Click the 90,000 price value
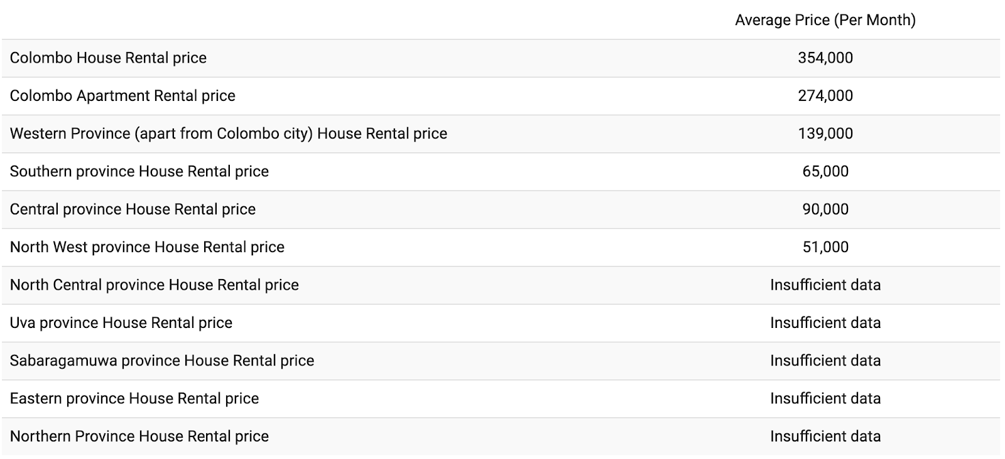Image resolution: width=1005 pixels, height=459 pixels. 825,209
